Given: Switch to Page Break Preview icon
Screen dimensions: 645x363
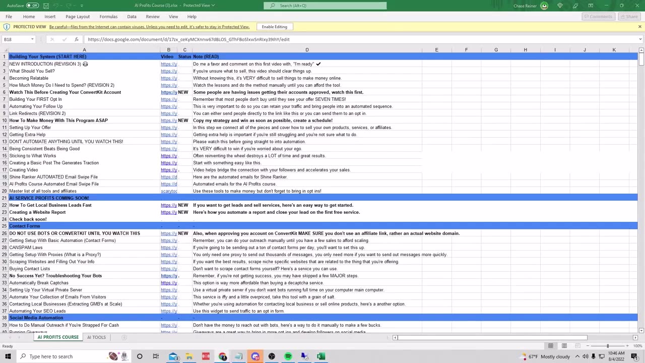Looking at the screenshot, I should 578,346.
